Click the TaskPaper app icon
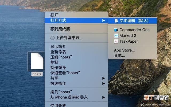This screenshot has height=107, width=171. [x=116, y=42]
